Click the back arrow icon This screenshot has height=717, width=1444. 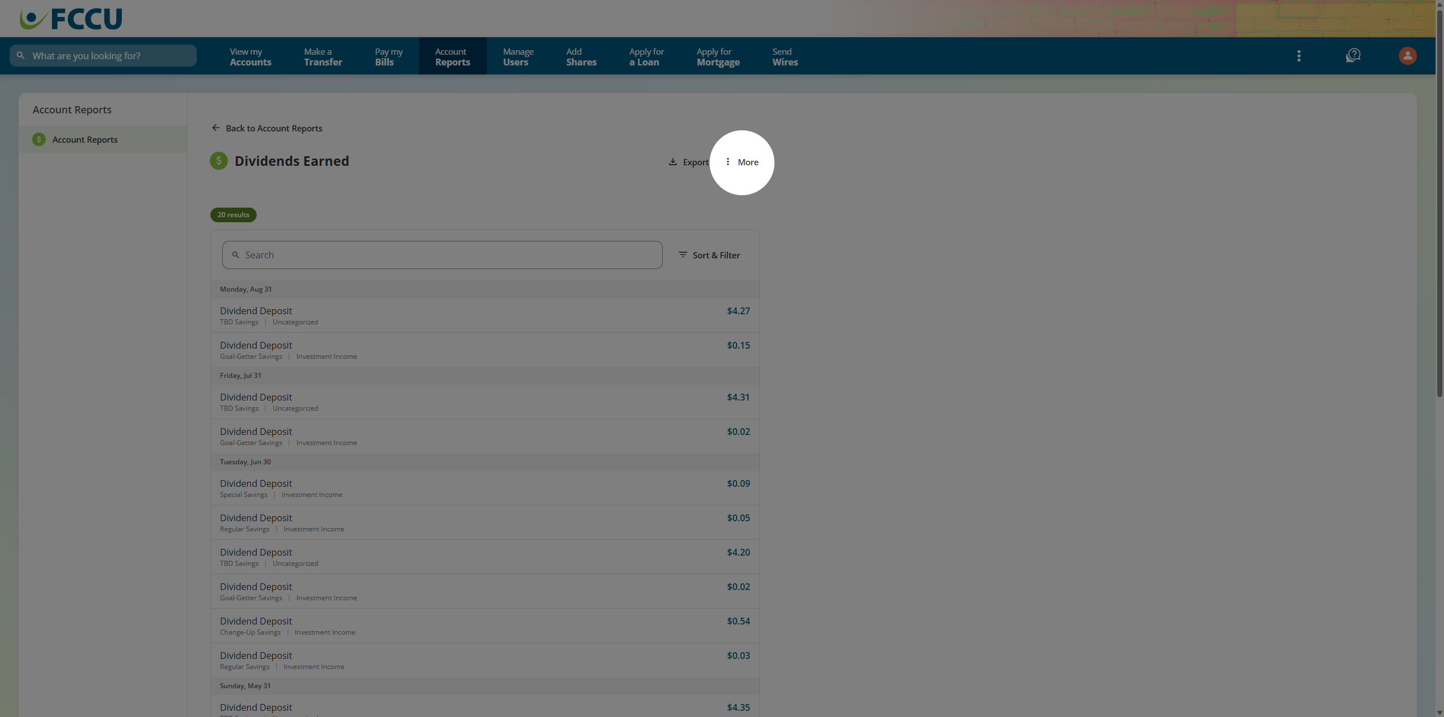pos(215,128)
